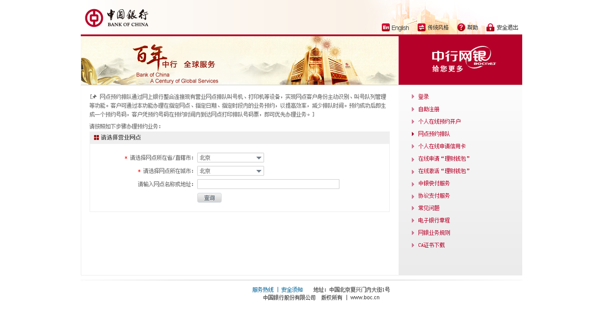Click the 百年中行 banner image
This screenshot has width=603, height=309.
point(239,60)
